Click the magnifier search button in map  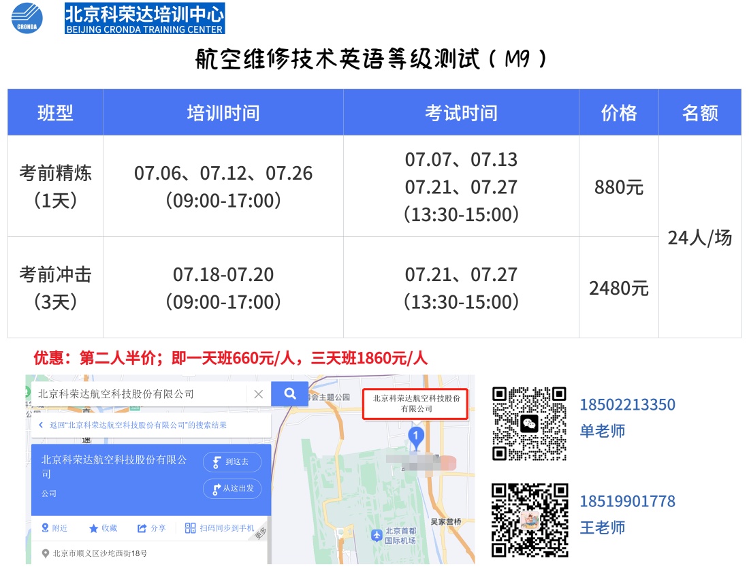point(289,394)
